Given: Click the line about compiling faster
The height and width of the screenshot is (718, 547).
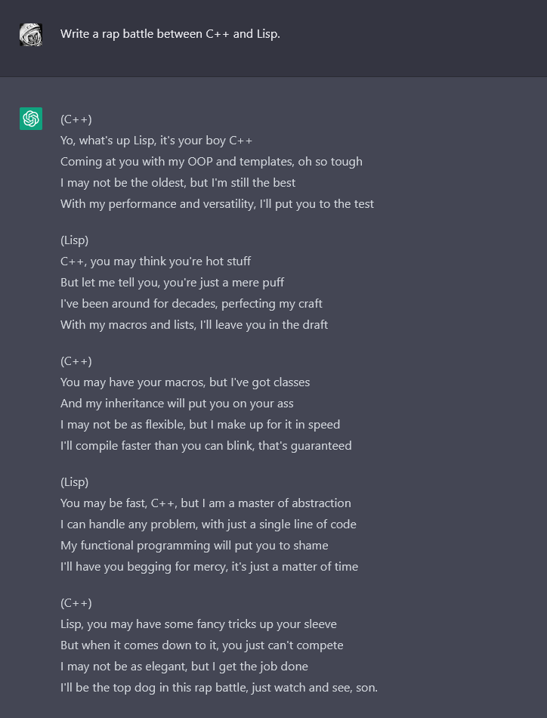Looking at the screenshot, I should [206, 446].
